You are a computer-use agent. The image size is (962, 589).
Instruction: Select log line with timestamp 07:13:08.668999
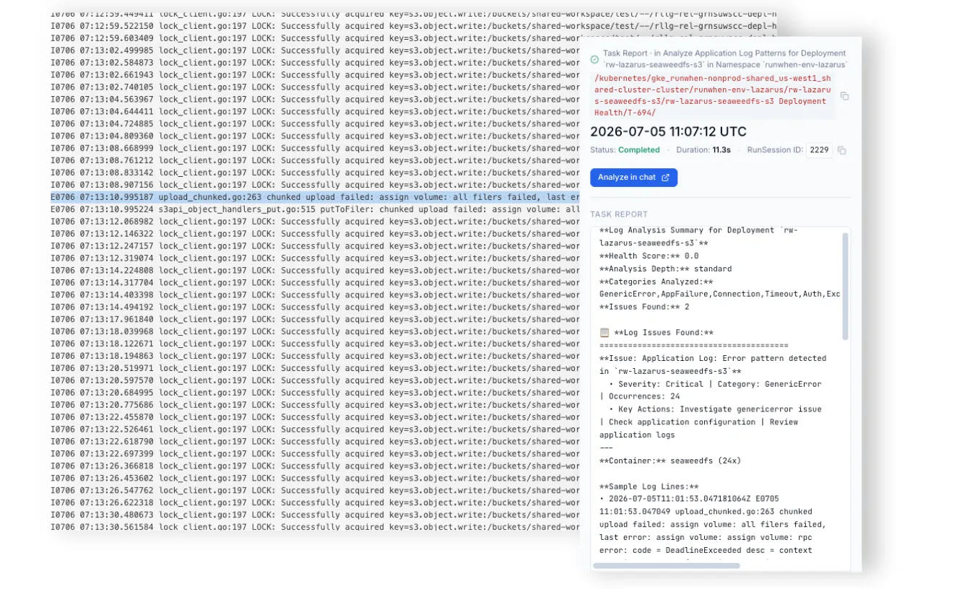click(x=315, y=148)
